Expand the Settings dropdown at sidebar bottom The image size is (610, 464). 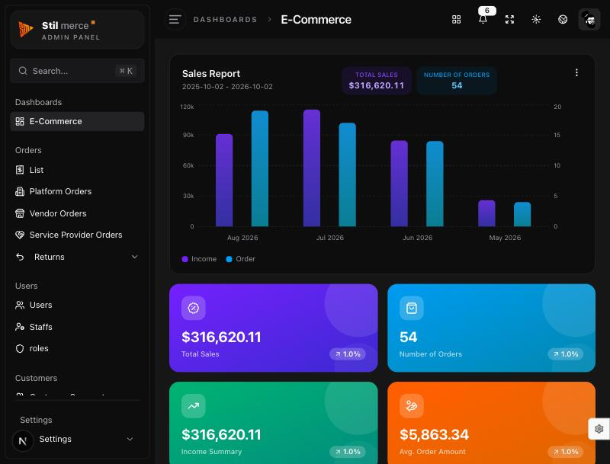[130, 439]
